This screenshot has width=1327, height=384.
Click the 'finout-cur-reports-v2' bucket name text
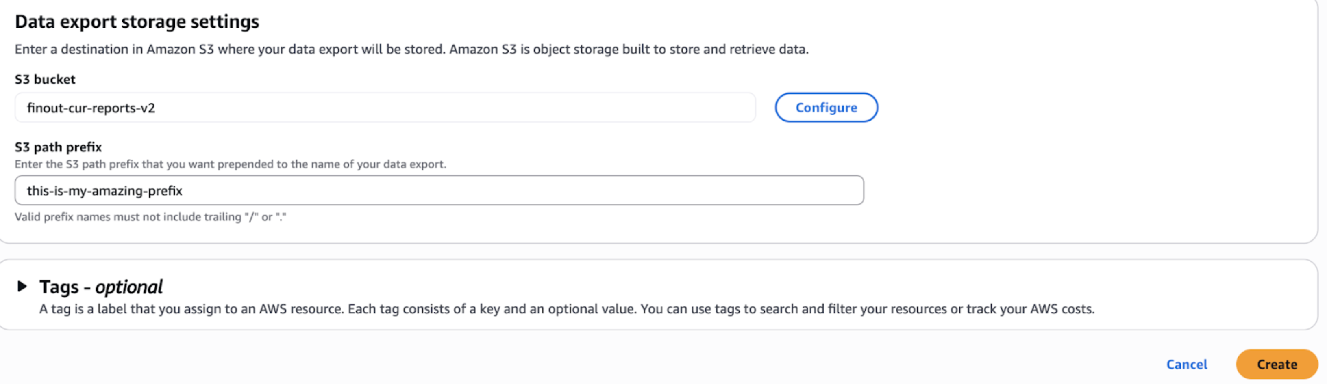[91, 108]
